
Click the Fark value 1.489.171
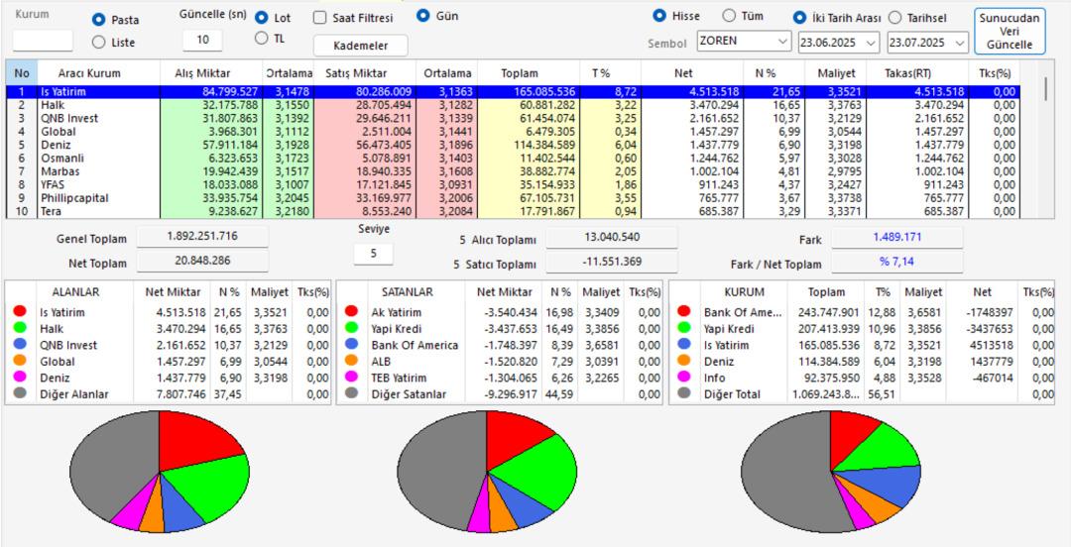[x=896, y=238]
